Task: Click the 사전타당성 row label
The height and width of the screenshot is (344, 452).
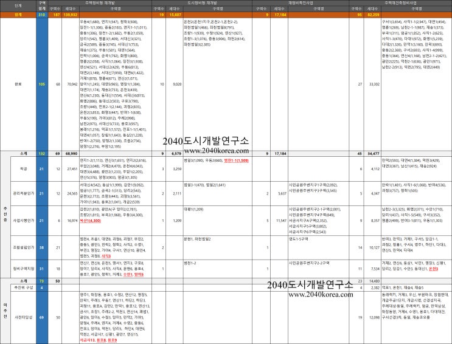Action: point(23,317)
